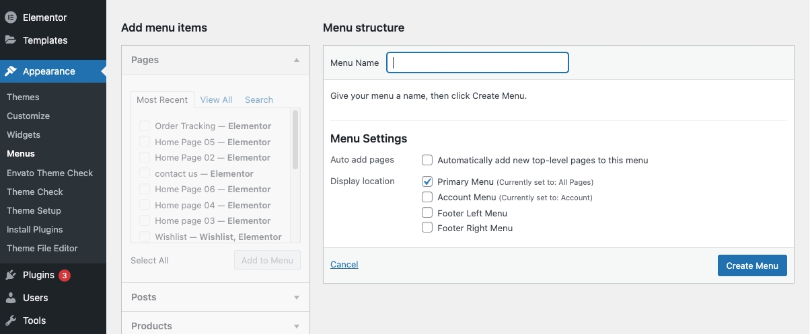Expand the Products section
The height and width of the screenshot is (334, 810).
pyautogui.click(x=297, y=326)
